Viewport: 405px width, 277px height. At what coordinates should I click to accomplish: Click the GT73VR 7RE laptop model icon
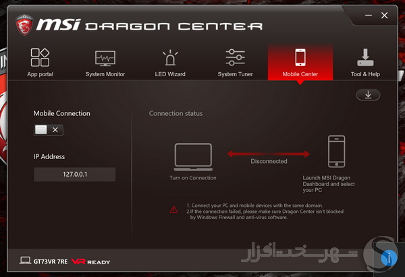pyautogui.click(x=25, y=260)
